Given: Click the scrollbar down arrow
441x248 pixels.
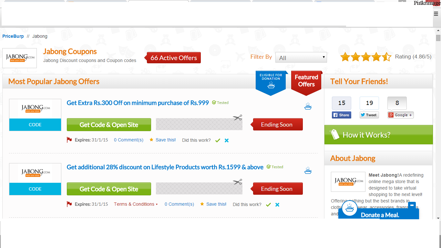Looking at the screenshot, I should click(x=438, y=218).
